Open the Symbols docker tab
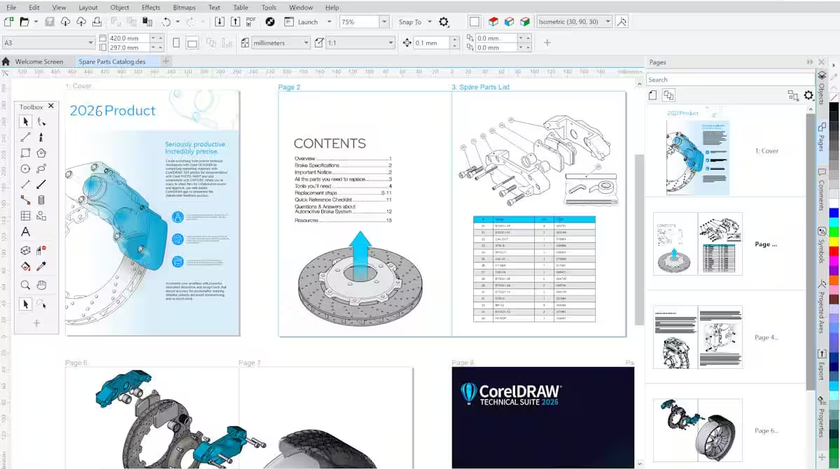840x469 pixels. pos(822,245)
